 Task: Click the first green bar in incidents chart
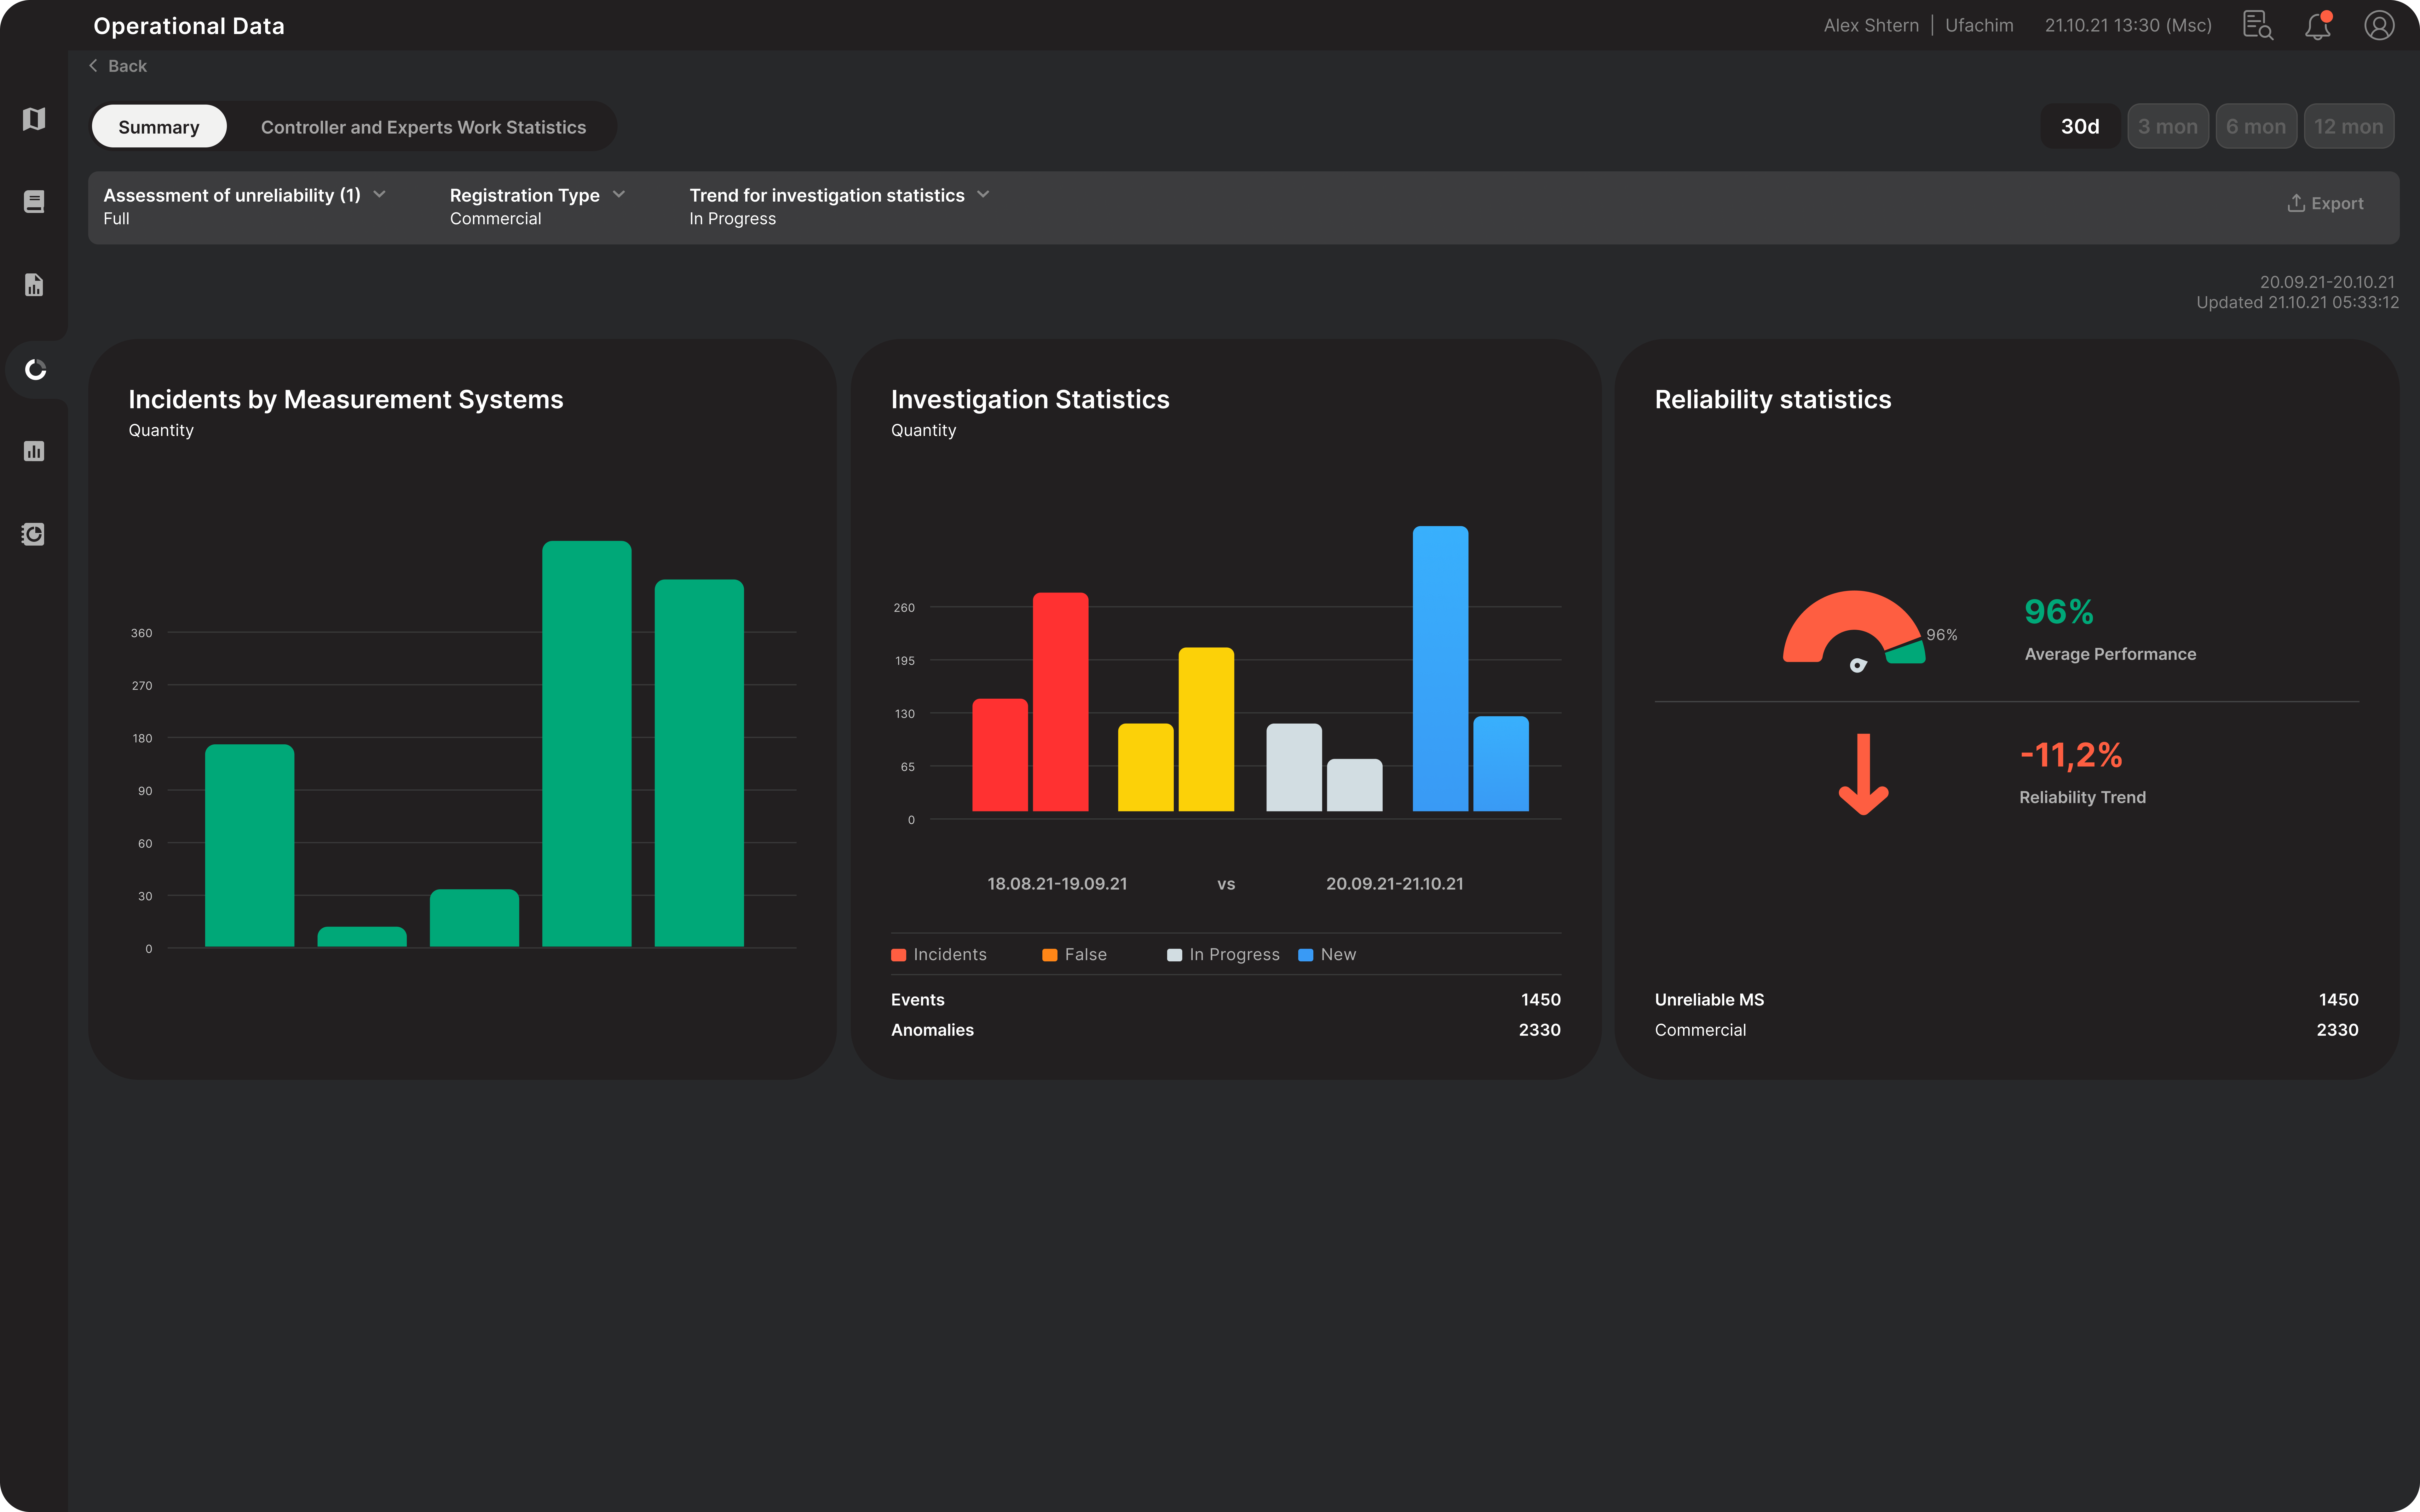[250, 845]
